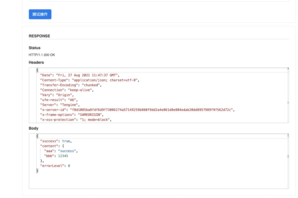Click the "Vary" Origin line
Viewport: 298px width, 198px height.
pyautogui.click(x=57, y=95)
